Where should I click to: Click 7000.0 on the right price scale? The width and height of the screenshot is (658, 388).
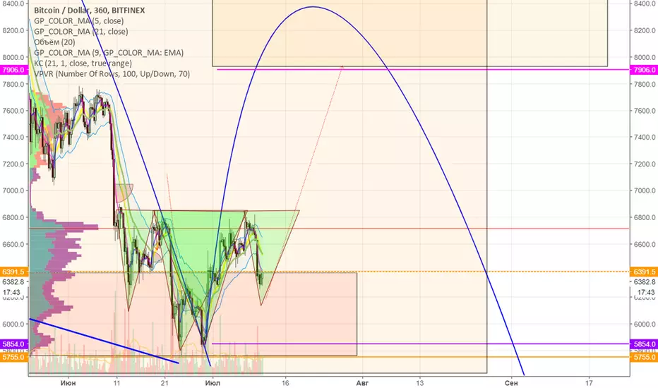pyautogui.click(x=645, y=190)
